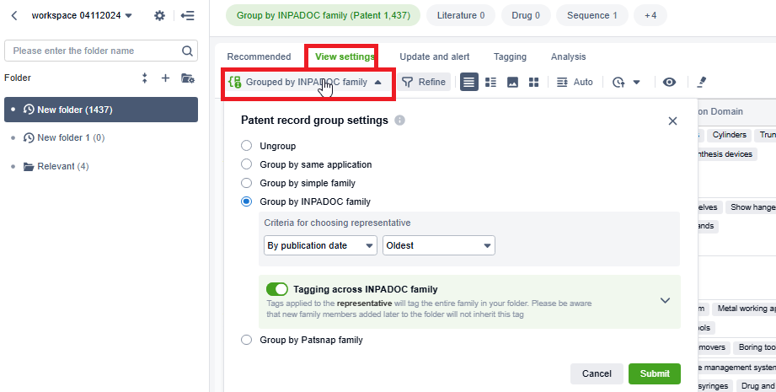Viewport: 776px width, 392px height.
Task: Disable Tagging across INPADOC family switch
Action: tap(276, 289)
